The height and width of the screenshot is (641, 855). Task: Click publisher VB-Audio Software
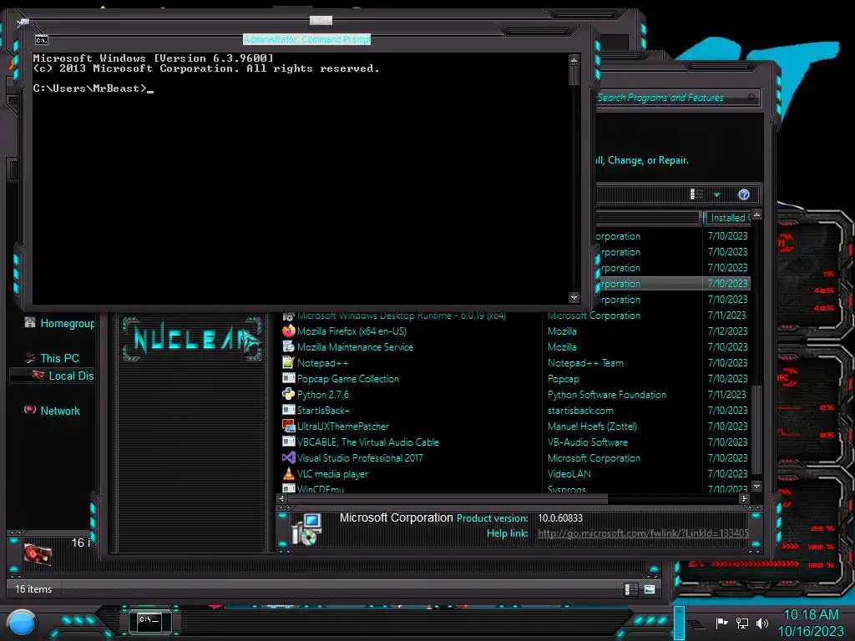(x=587, y=442)
